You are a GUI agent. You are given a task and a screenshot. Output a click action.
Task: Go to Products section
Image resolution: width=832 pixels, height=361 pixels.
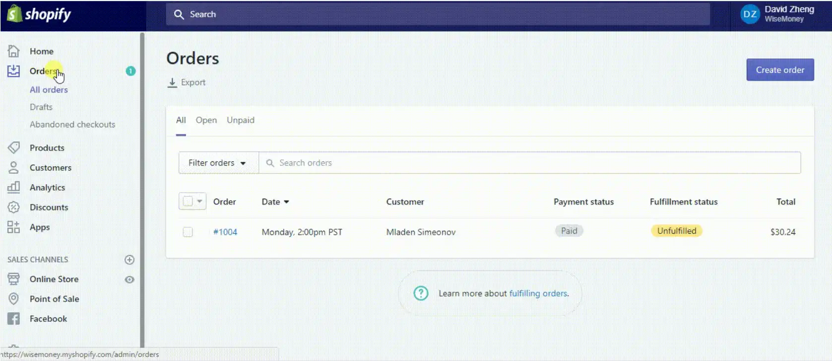47,148
